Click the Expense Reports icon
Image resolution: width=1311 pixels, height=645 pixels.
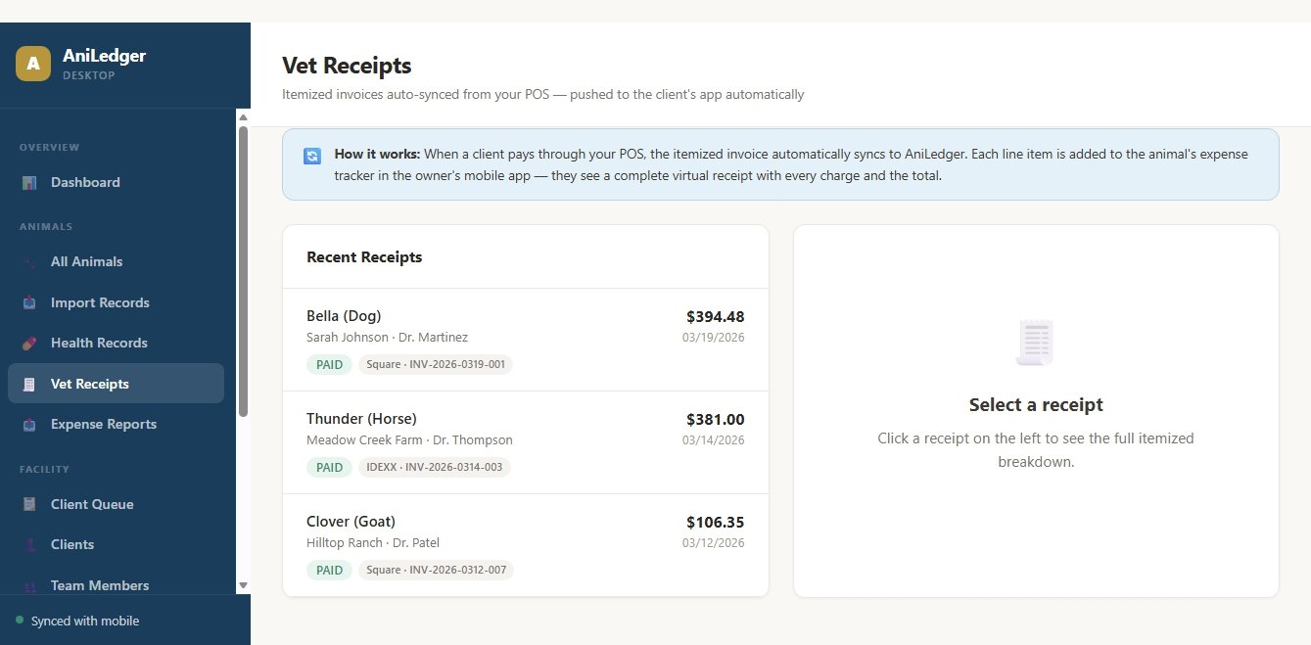[x=29, y=425]
